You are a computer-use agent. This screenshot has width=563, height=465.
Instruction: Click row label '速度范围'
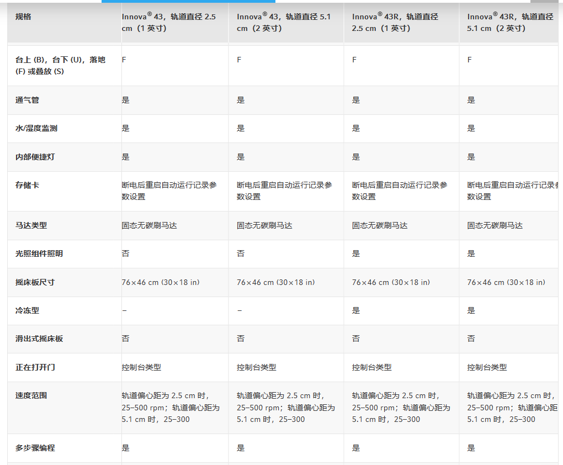click(31, 395)
